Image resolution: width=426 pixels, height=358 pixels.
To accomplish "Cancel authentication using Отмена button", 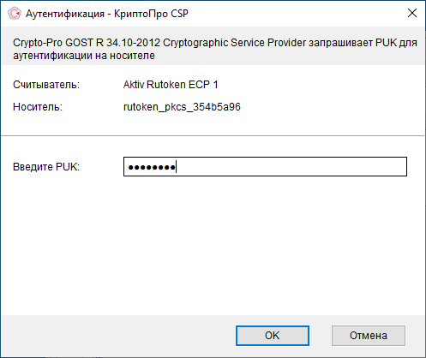I will coord(369,336).
